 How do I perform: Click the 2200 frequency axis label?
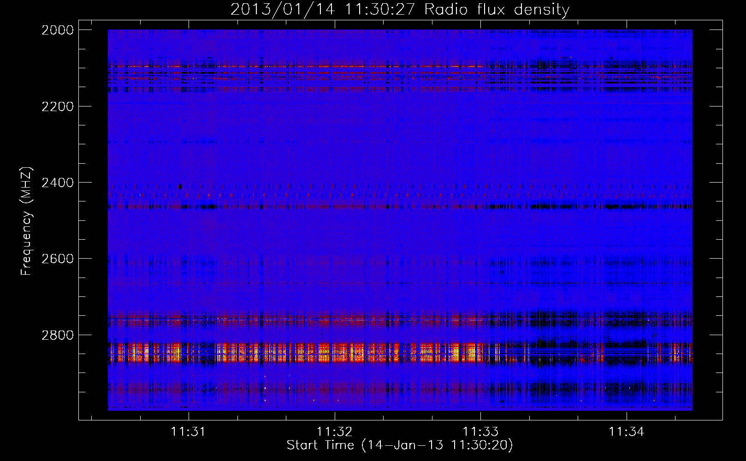pyautogui.click(x=58, y=106)
